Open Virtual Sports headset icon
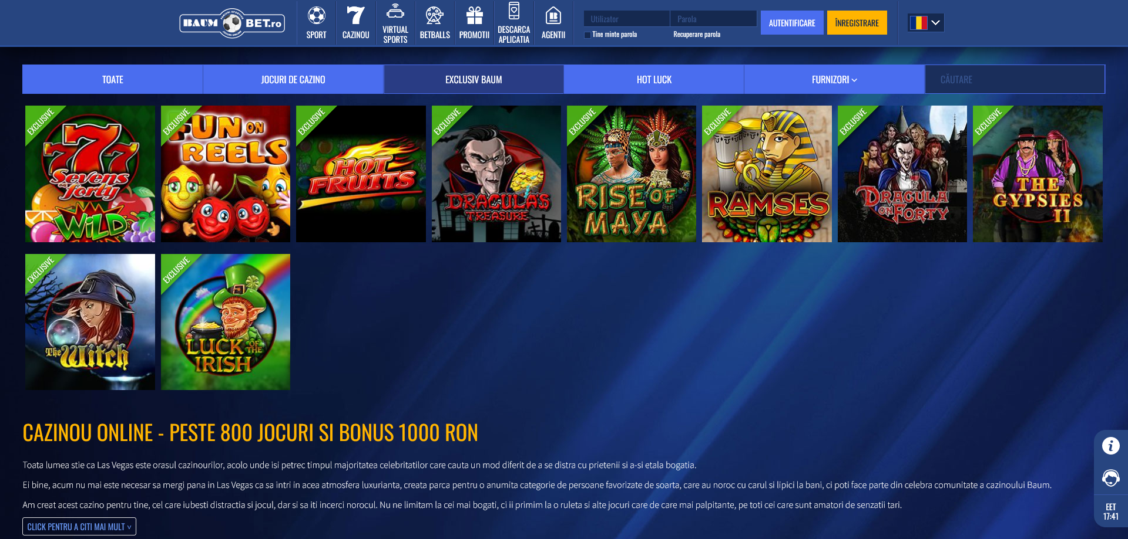Screen dimensions: 1128x539 (395, 11)
